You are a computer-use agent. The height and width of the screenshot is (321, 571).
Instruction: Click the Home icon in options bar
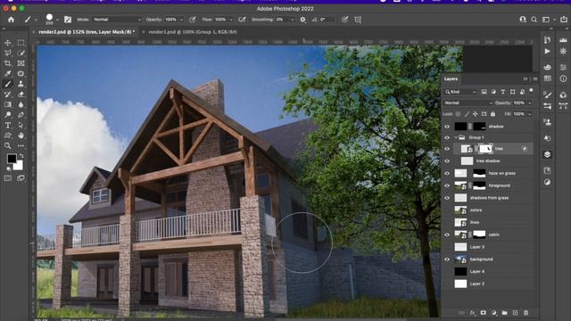click(x=11, y=20)
